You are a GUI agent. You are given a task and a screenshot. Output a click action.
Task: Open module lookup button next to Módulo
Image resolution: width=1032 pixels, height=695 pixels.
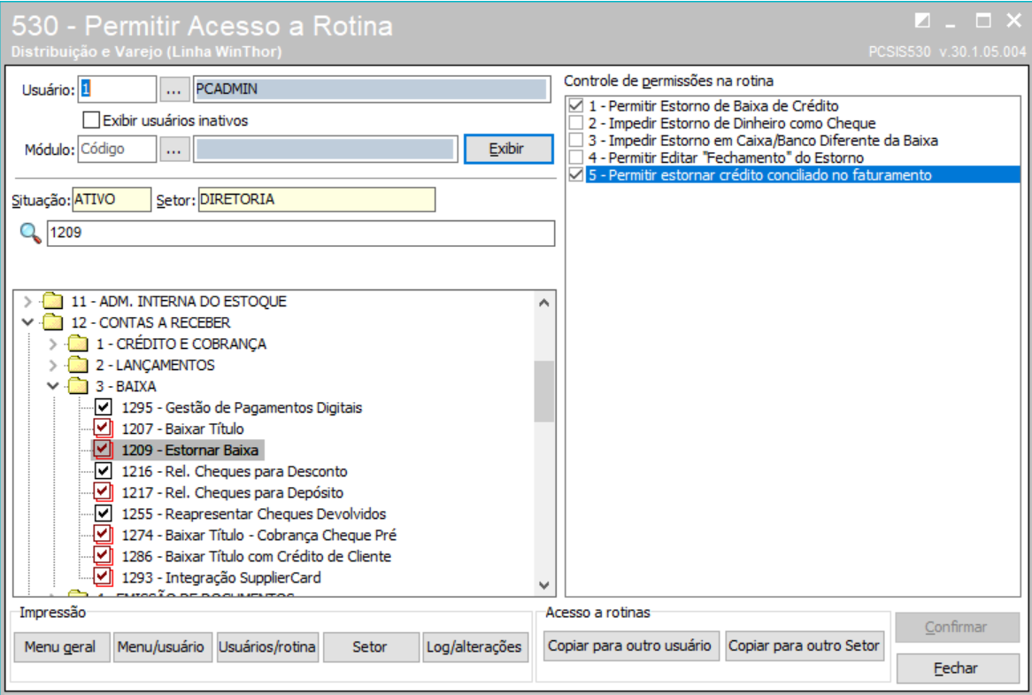pyautogui.click(x=173, y=150)
